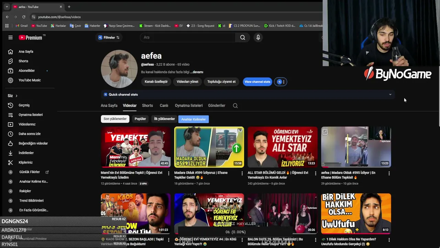Open the aefea channel avatar
This screenshot has height=248, width=440.
(x=119, y=69)
